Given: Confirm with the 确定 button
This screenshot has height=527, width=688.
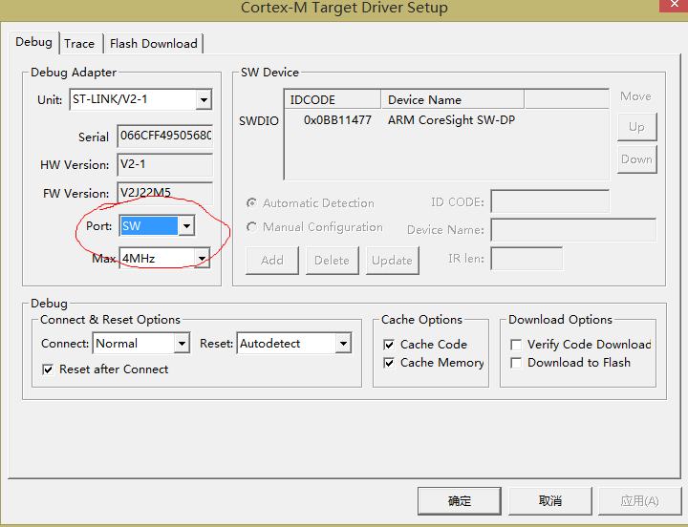Looking at the screenshot, I should coord(460,500).
